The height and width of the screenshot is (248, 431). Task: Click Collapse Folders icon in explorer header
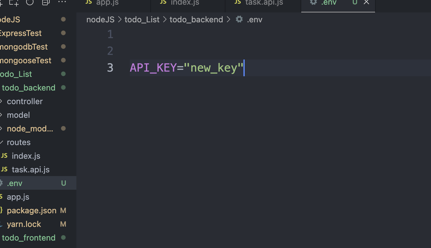point(46,2)
